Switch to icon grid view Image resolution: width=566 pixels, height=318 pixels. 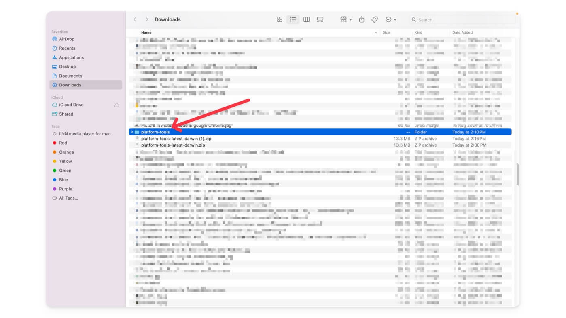pos(280,19)
